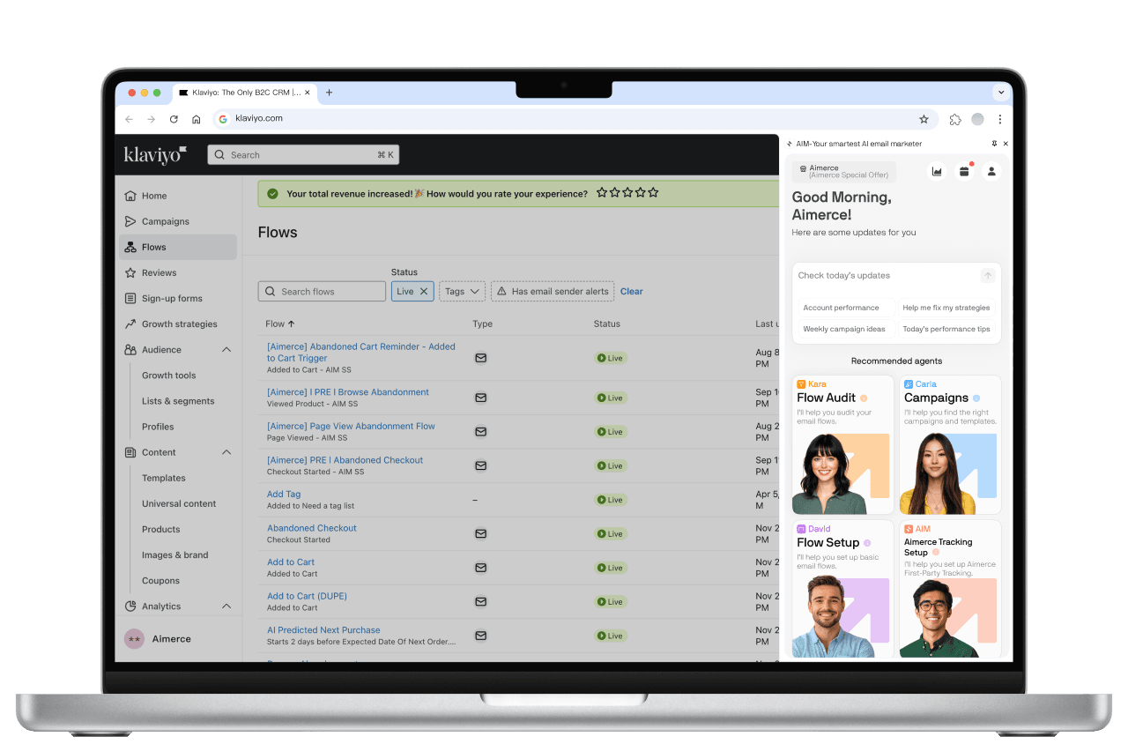Screen dimensions: 1128x744
Task: Open Growth strategies in the sidebar
Action: click(178, 324)
